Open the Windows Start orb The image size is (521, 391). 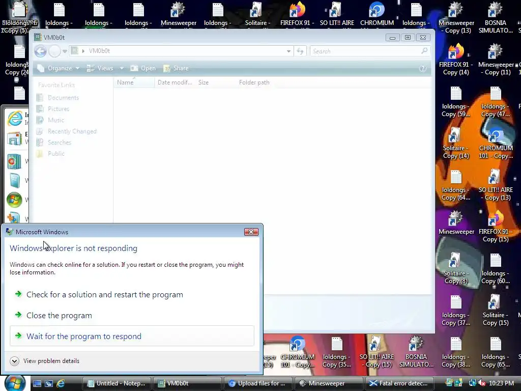point(15,383)
